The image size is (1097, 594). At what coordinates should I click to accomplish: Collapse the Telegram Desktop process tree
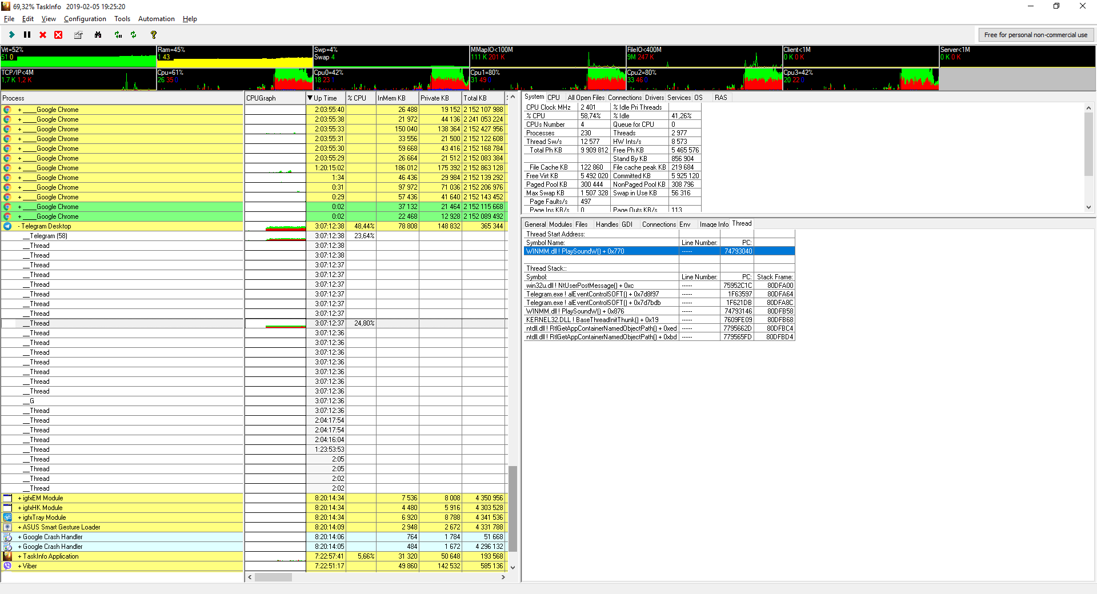pyautogui.click(x=19, y=226)
